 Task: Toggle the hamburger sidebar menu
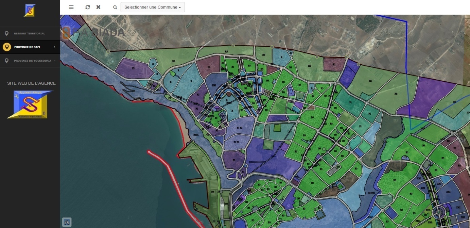point(71,7)
